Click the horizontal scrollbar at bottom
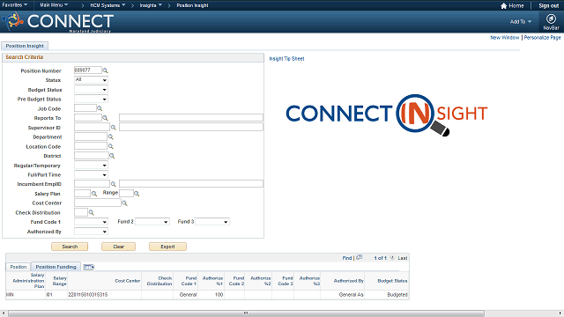This screenshot has width=564, height=317. (x=246, y=313)
